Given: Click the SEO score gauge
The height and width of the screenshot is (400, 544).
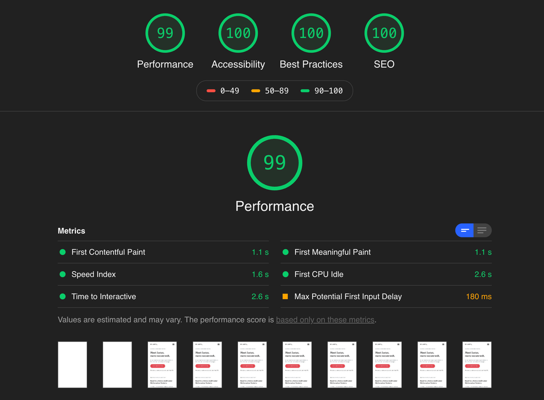Looking at the screenshot, I should 384,33.
